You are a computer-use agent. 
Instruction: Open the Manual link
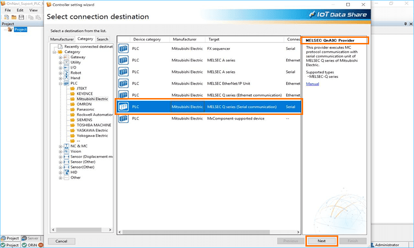pyautogui.click(x=312, y=84)
